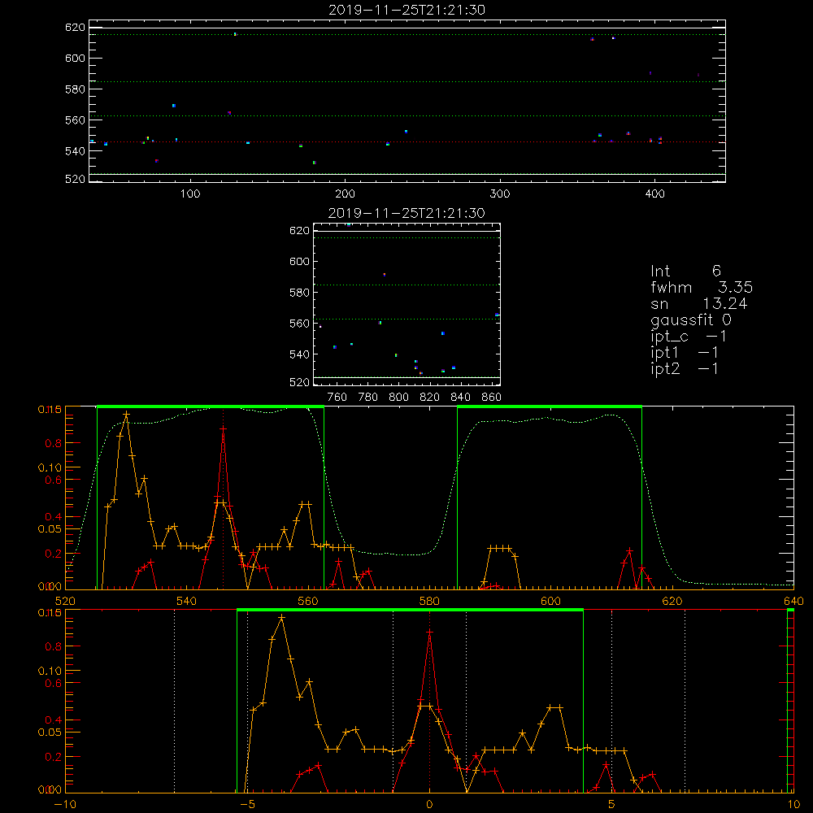Click x-axis label 540 on spectrum plot
813x813 pixels.
[x=187, y=601]
